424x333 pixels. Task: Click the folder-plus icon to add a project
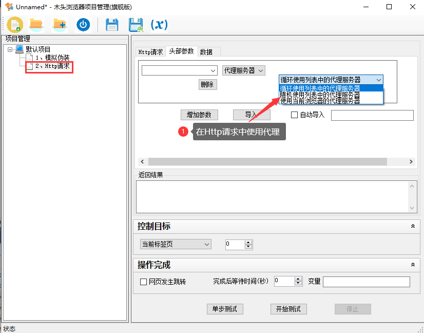[58, 24]
